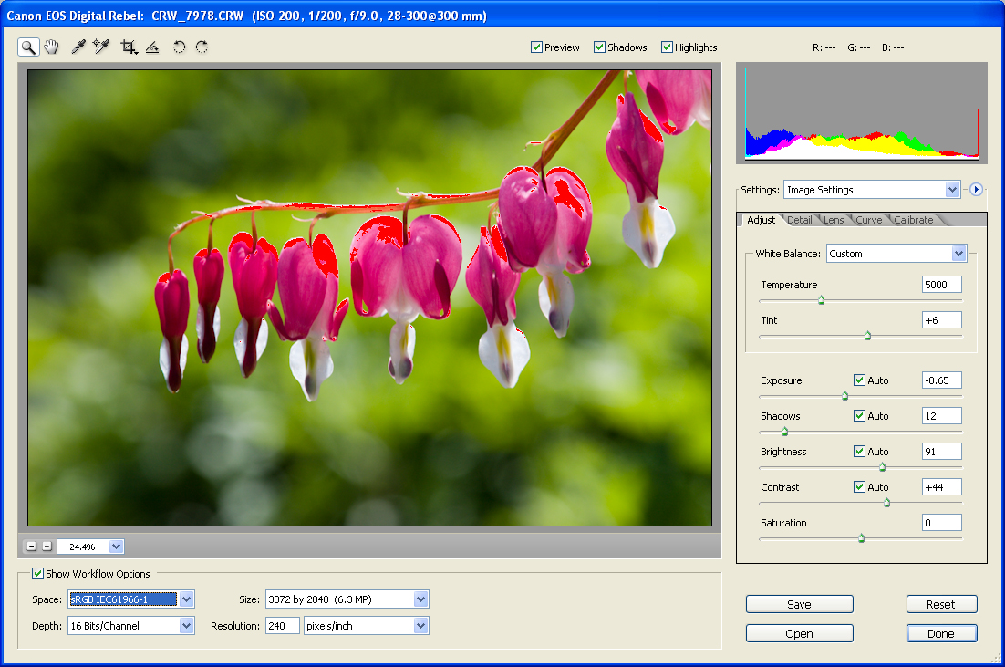Click the zoom in plus button
This screenshot has width=1005, height=667.
coord(47,547)
